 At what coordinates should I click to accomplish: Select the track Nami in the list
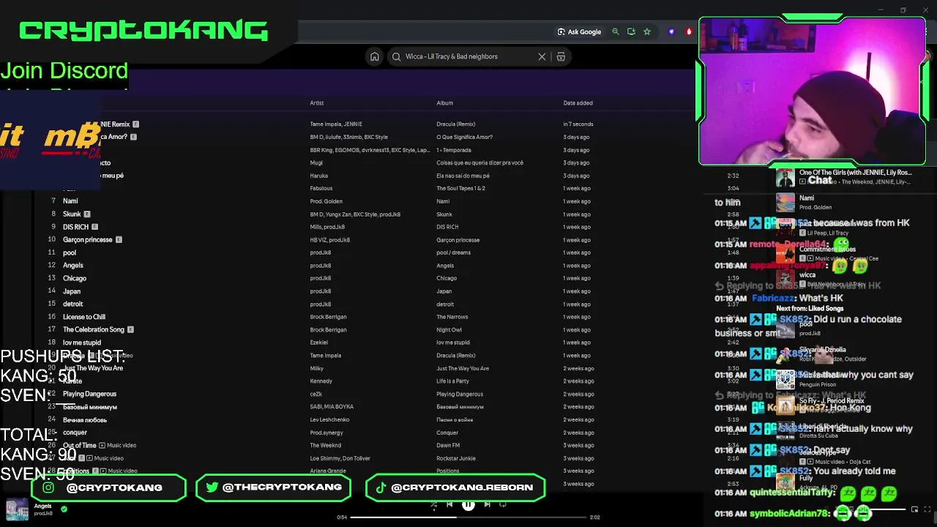(70, 201)
